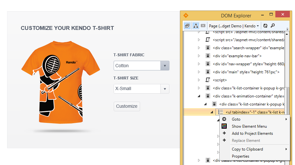Click the script icon beside plain script row
Screen dimensions: 295x165
click(207, 80)
